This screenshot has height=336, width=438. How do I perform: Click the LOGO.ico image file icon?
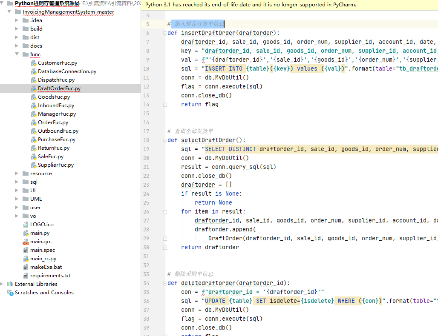(26, 225)
